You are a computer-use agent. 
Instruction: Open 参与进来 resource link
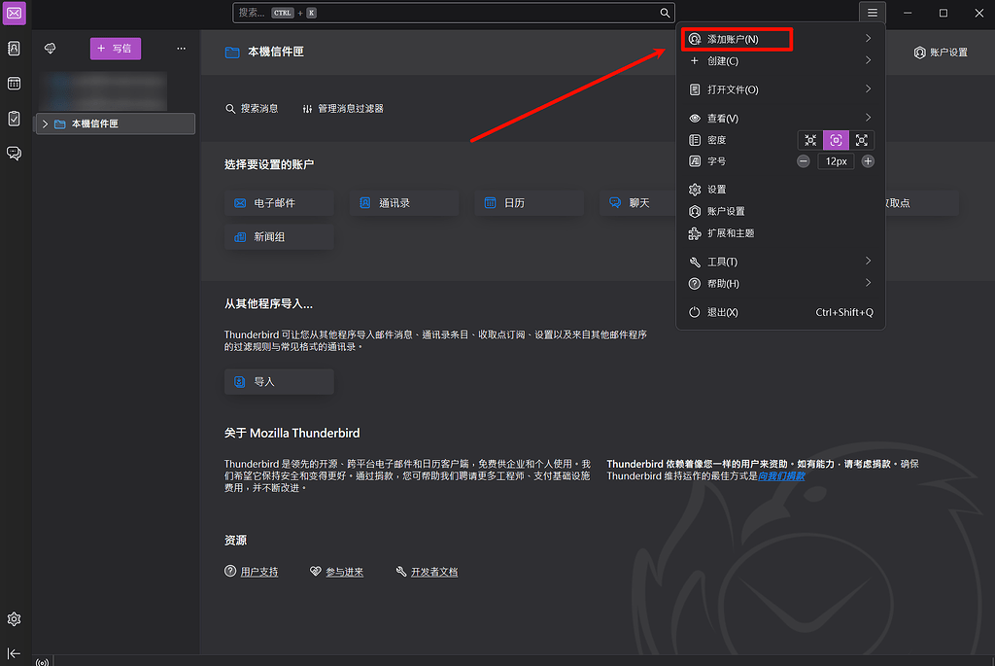345,572
